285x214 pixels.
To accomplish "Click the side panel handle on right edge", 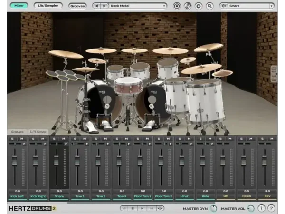I will [274, 74].
